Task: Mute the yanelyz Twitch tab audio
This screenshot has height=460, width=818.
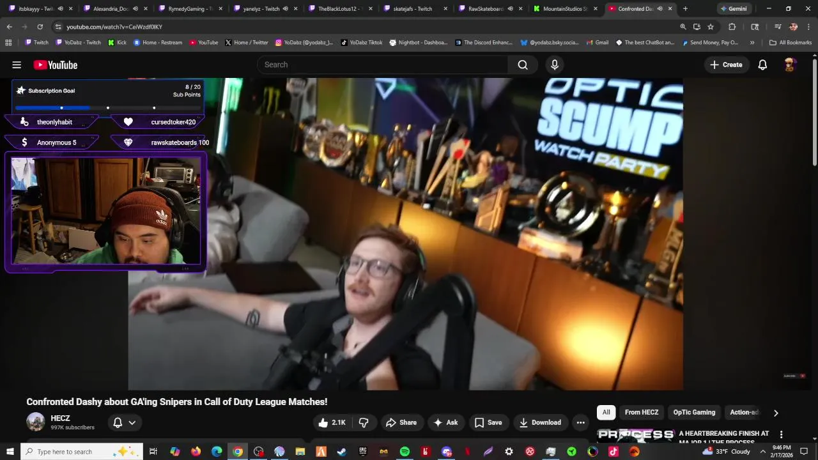Action: point(285,9)
